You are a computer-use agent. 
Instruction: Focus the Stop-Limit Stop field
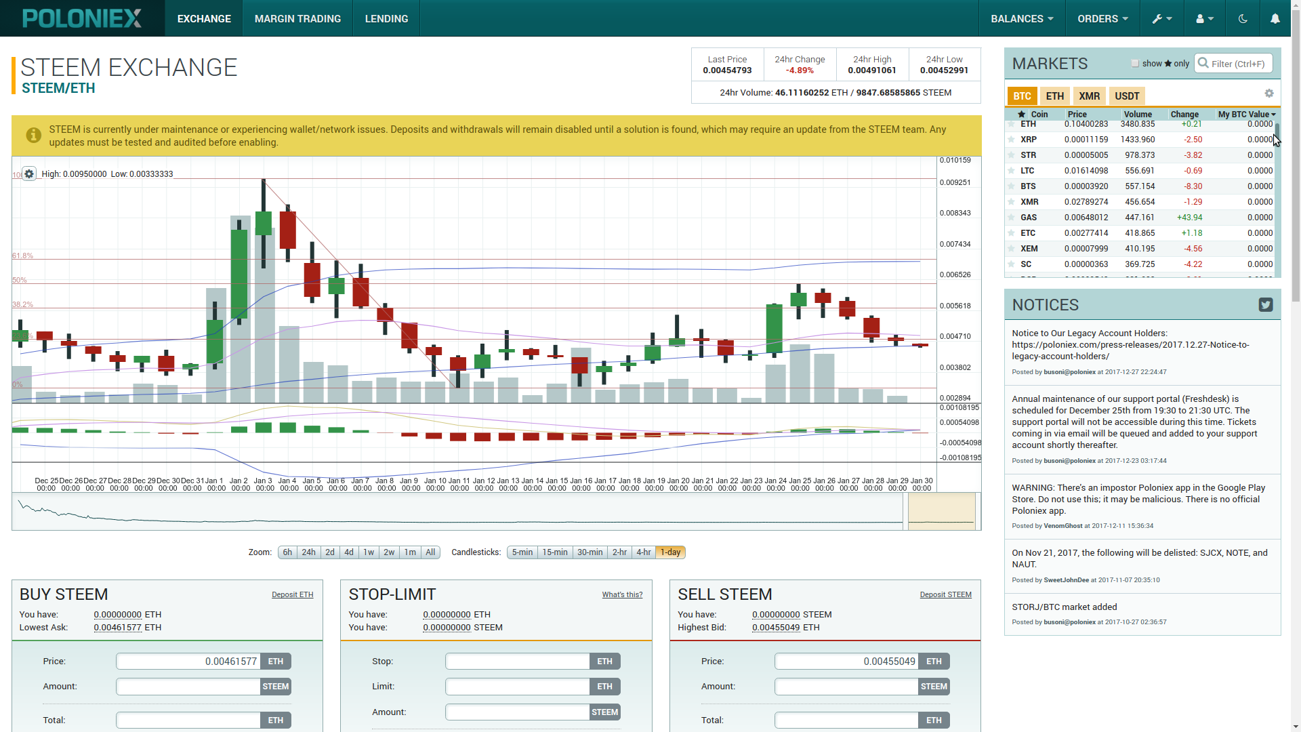[518, 662]
